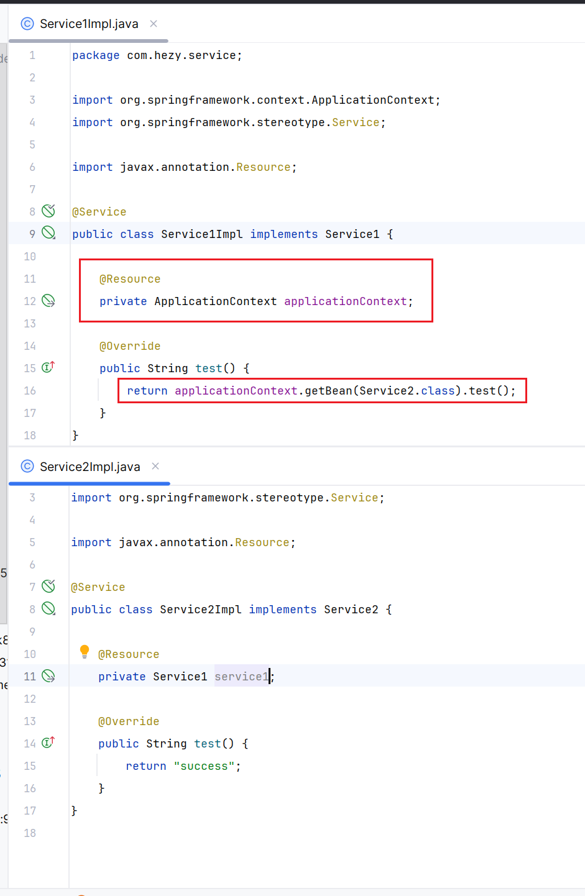
Task: Click 'Service1' interface after implements
Action: tap(352, 234)
